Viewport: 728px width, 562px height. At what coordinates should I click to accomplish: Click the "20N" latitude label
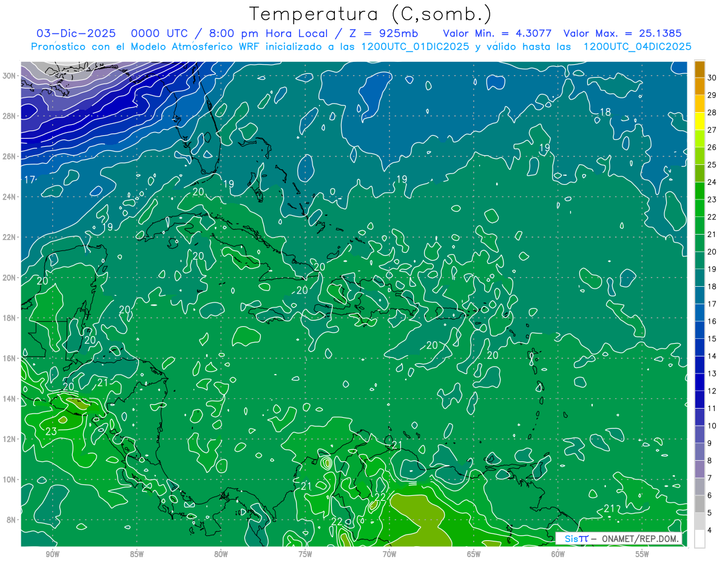point(10,278)
